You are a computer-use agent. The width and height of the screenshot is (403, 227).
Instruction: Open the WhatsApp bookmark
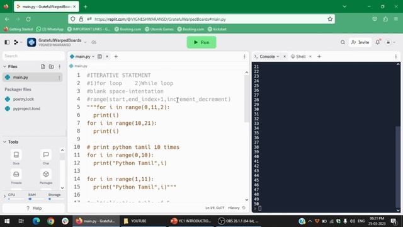(50, 29)
